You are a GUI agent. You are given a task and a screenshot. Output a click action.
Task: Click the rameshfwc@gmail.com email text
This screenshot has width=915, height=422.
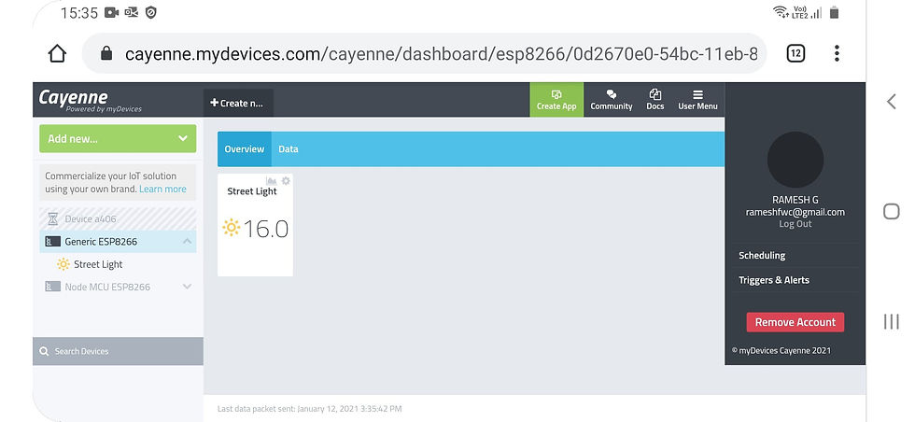(x=795, y=212)
